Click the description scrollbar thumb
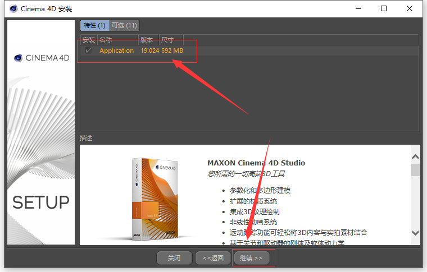The width and height of the screenshot is (427, 272). (x=415, y=170)
